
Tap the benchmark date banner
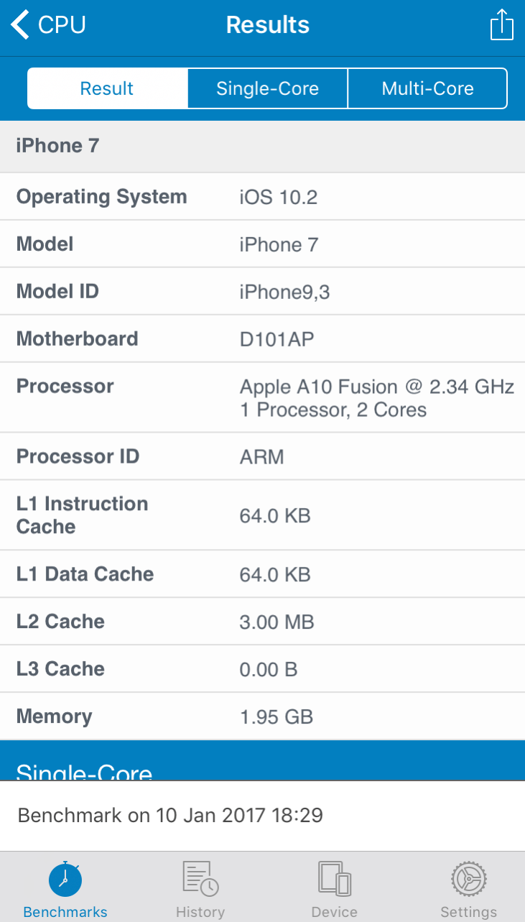click(262, 816)
